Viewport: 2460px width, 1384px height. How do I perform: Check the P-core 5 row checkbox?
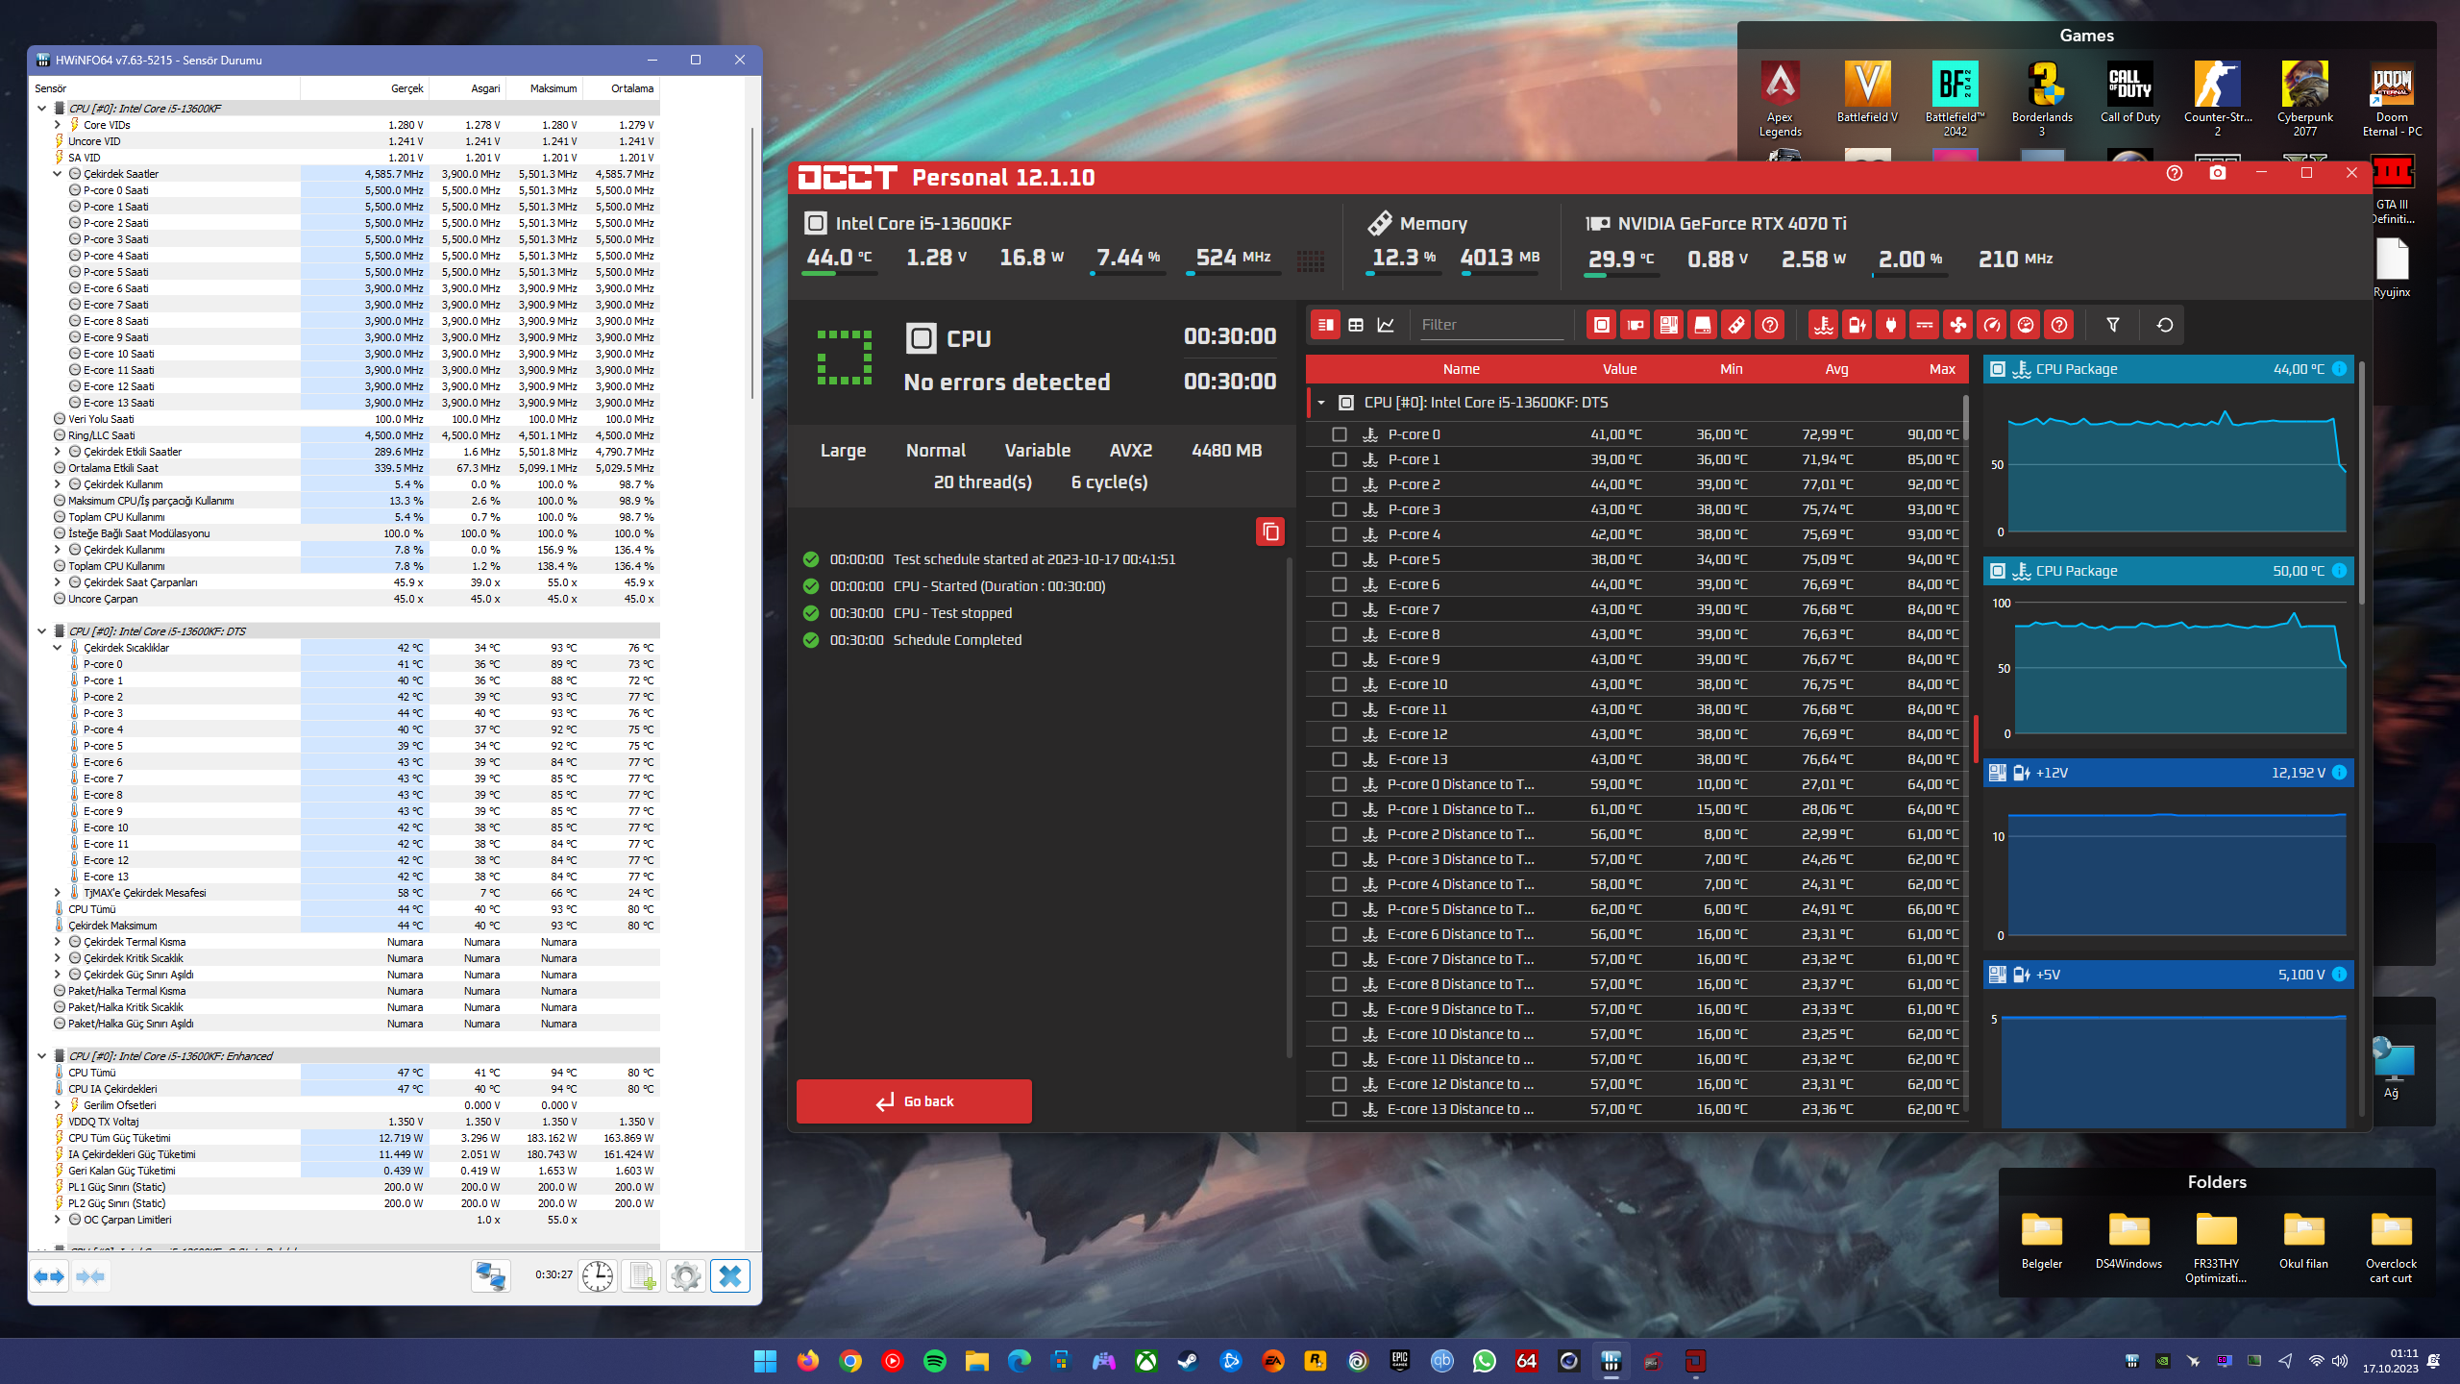pyautogui.click(x=1340, y=559)
